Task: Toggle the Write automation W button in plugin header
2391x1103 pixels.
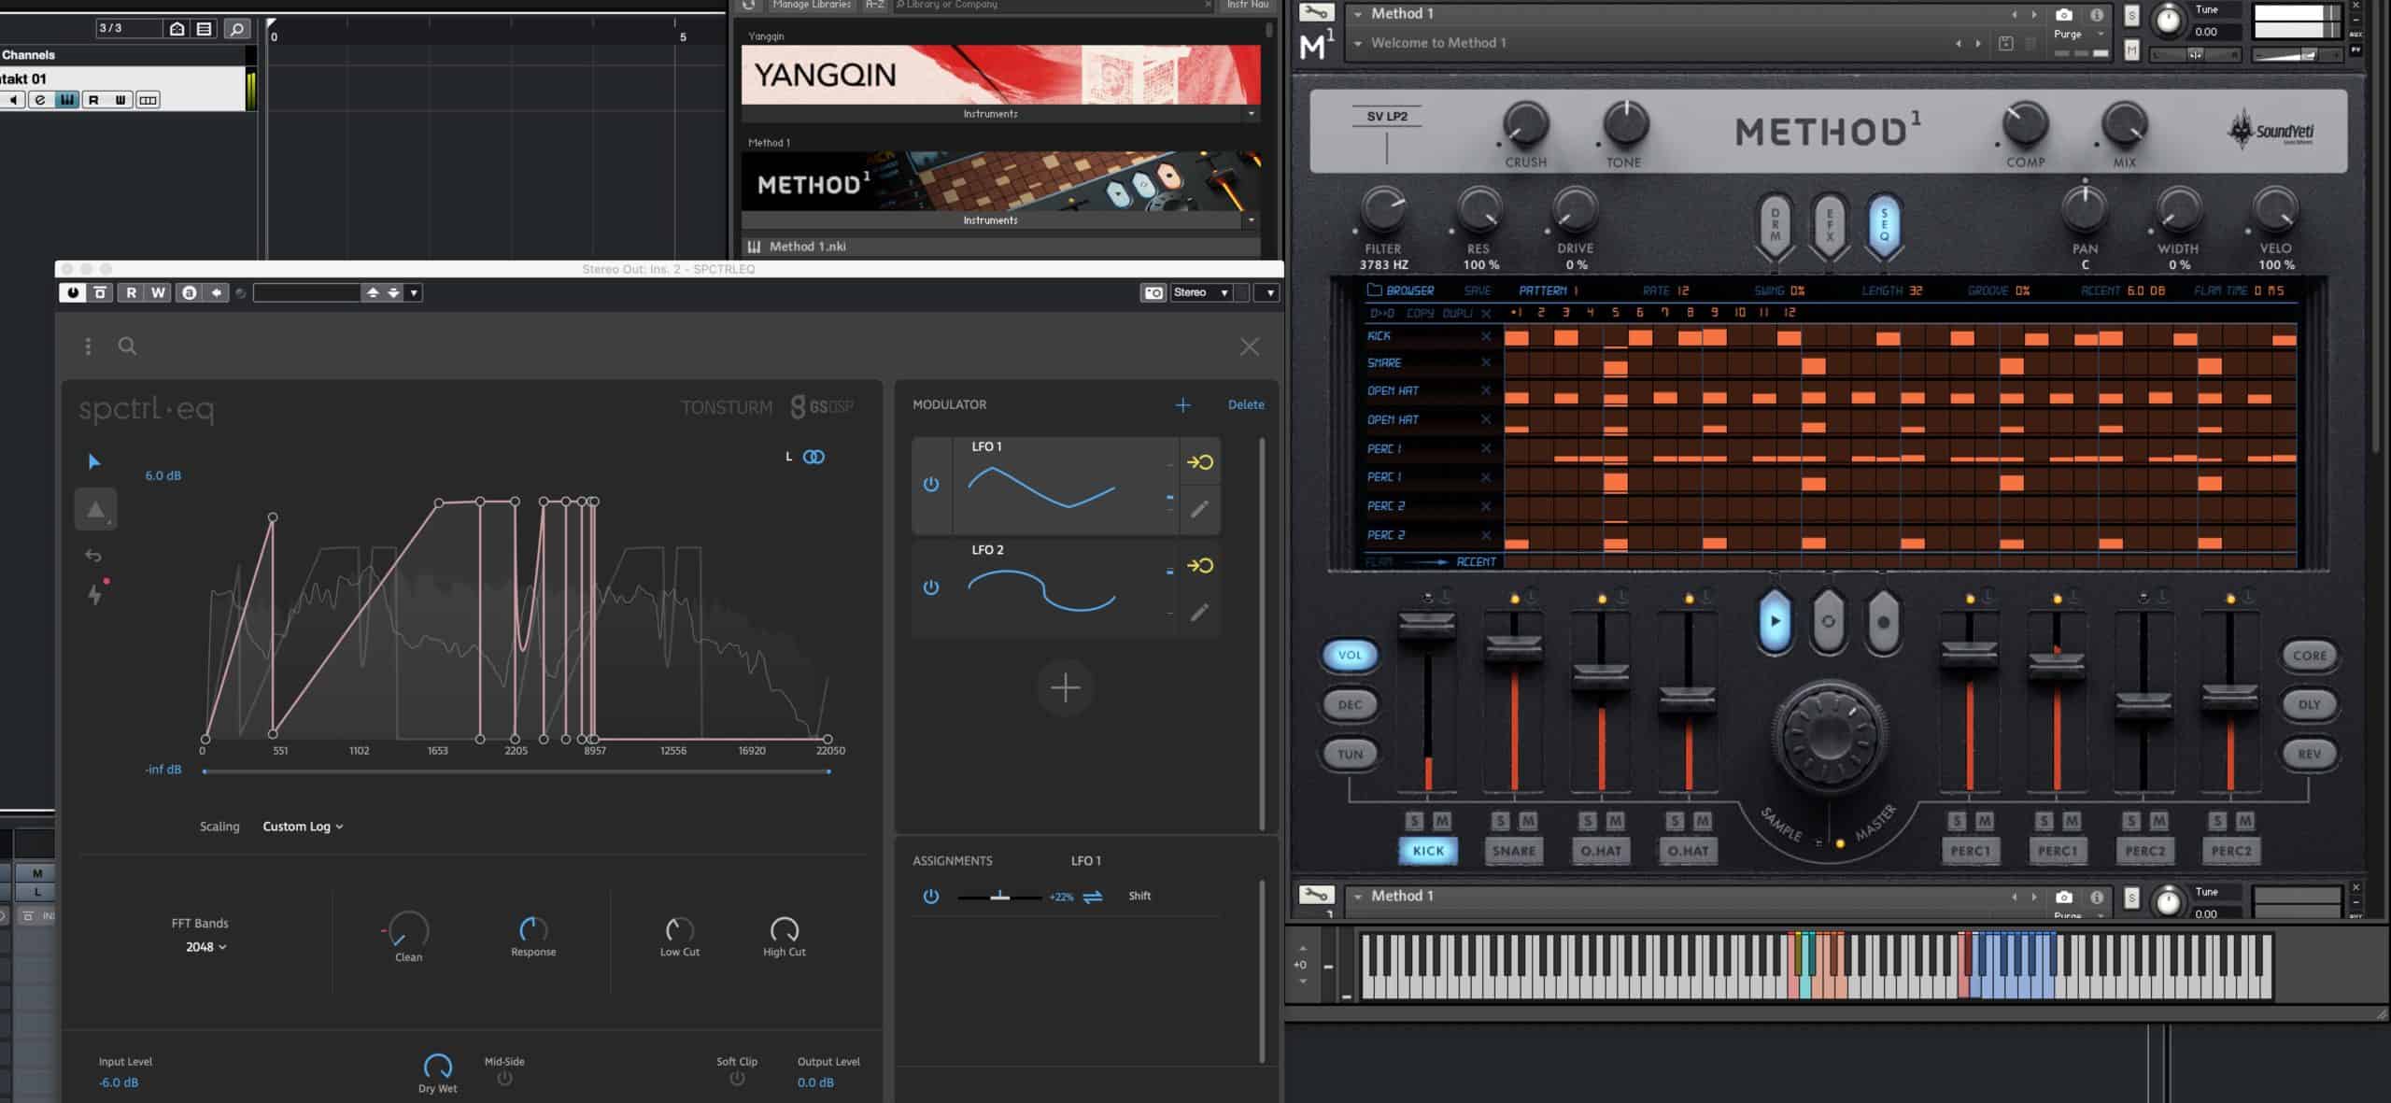Action: point(159,293)
